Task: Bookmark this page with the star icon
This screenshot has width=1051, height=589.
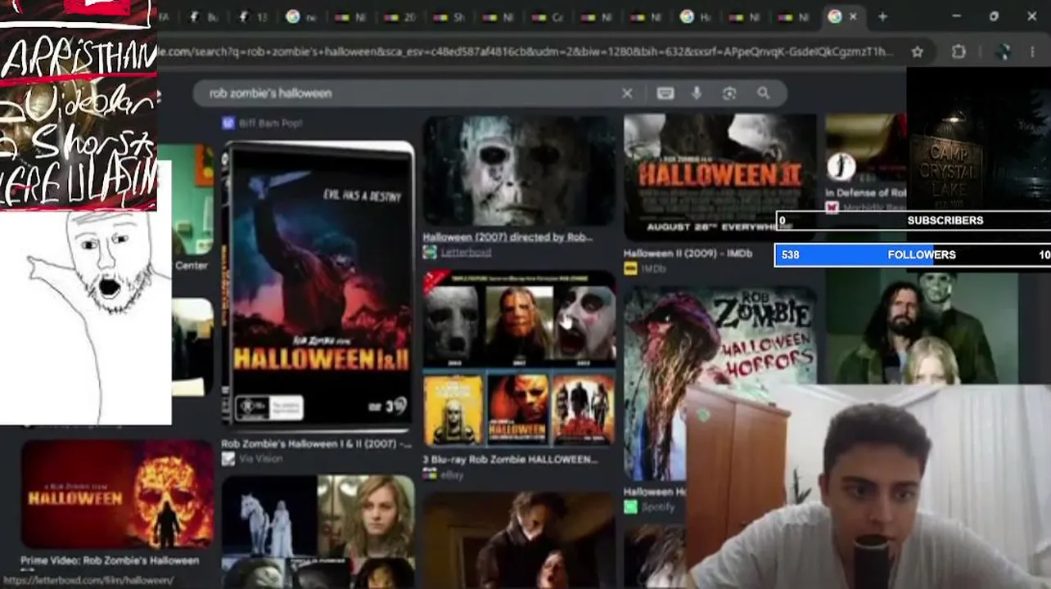Action: pyautogui.click(x=918, y=52)
